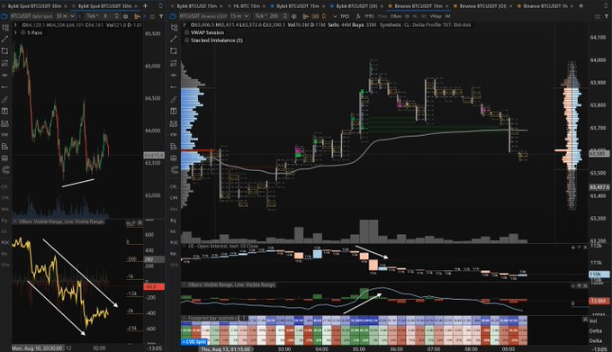
Task: Switch to the Bybit BTCUSD 15m tab
Action: tap(196, 6)
